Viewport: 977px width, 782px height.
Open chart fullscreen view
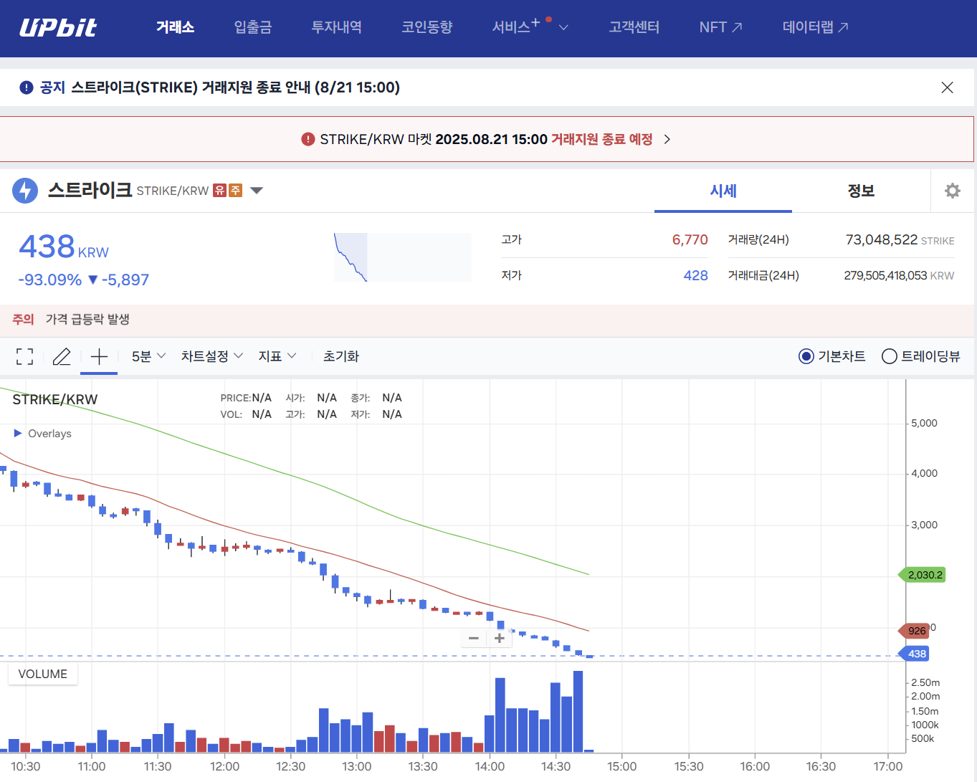24,356
